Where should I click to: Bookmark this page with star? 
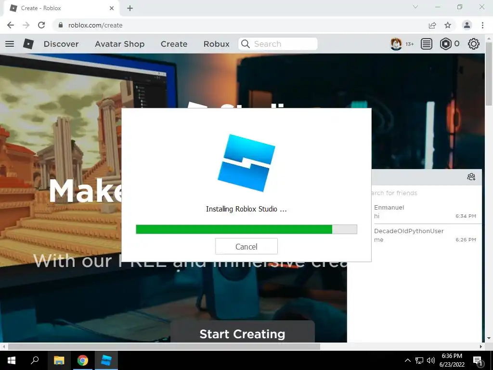(x=448, y=25)
